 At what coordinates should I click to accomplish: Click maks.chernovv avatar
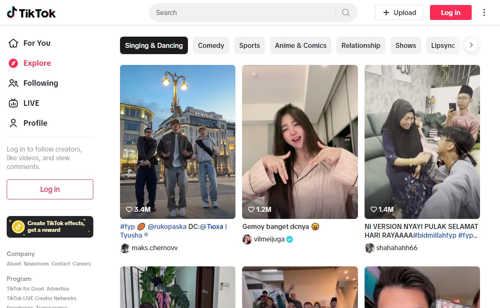pyautogui.click(x=125, y=248)
